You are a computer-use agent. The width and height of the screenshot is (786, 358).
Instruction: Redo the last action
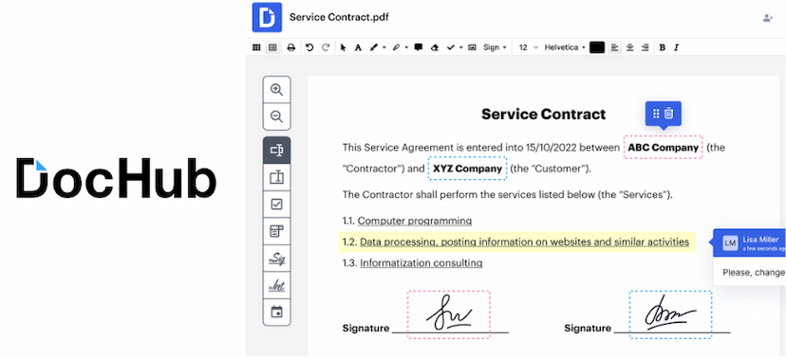[x=326, y=47]
